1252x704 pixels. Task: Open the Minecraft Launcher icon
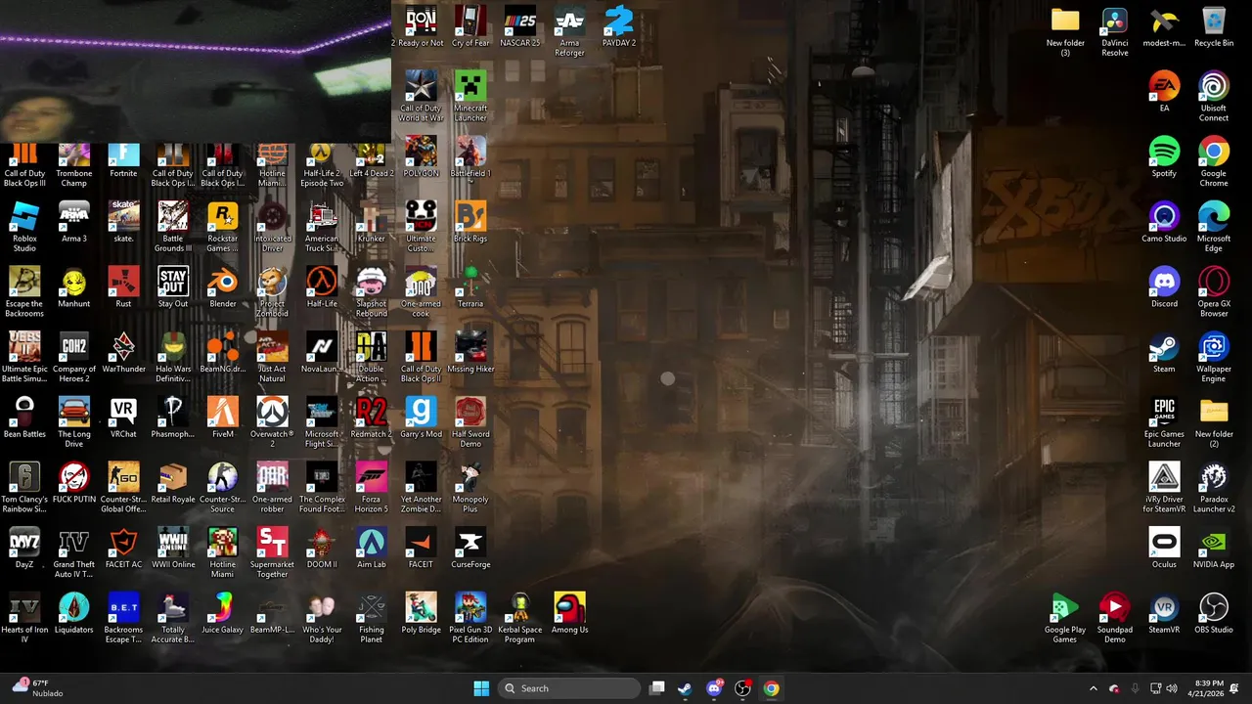coord(470,96)
